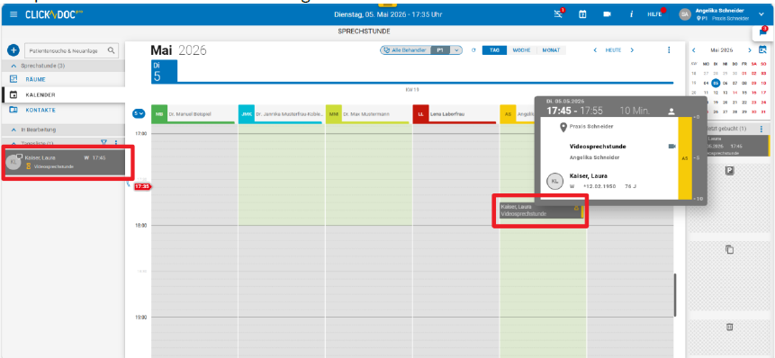The image size is (775, 358).
Task: Select the P1 practice chip
Action: pyautogui.click(x=440, y=49)
